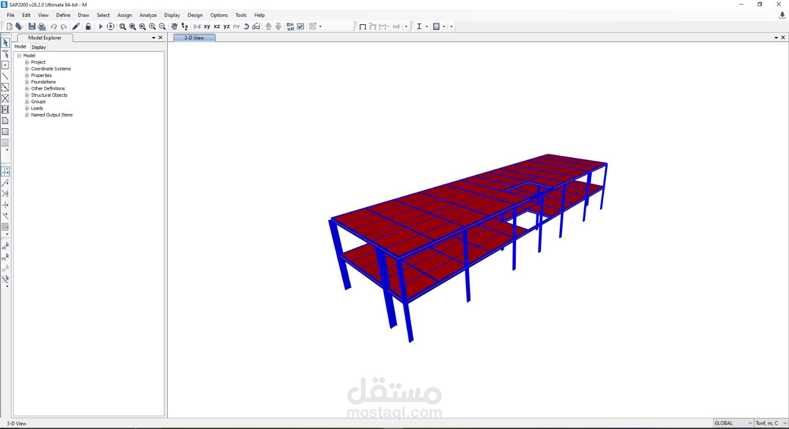This screenshot has width=789, height=429.
Task: Click the Perspective Toggle glasses icon
Action: [256, 27]
